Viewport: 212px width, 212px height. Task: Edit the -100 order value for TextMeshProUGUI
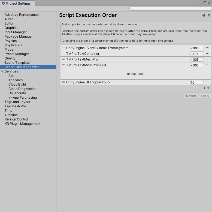(x=197, y=65)
